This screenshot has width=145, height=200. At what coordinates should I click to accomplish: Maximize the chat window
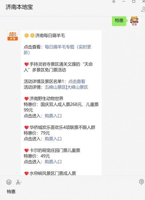click(134, 1)
